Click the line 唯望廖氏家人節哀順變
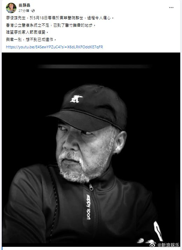Image resolution: width=182 pixels, height=250 pixels. (27, 32)
